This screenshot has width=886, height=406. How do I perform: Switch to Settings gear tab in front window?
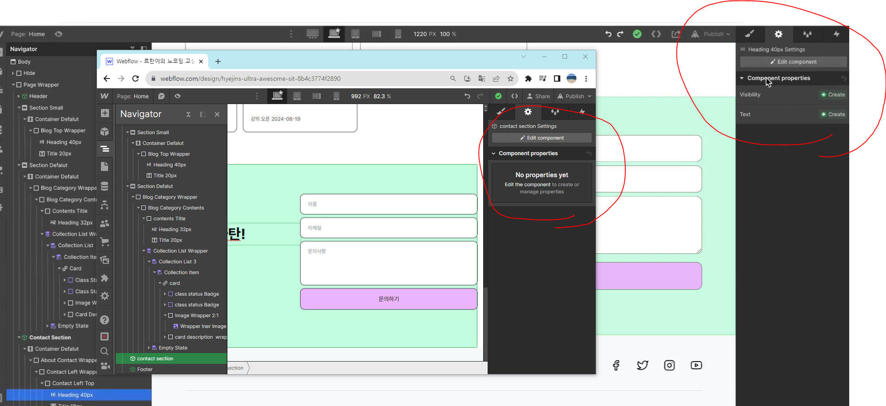pos(528,112)
